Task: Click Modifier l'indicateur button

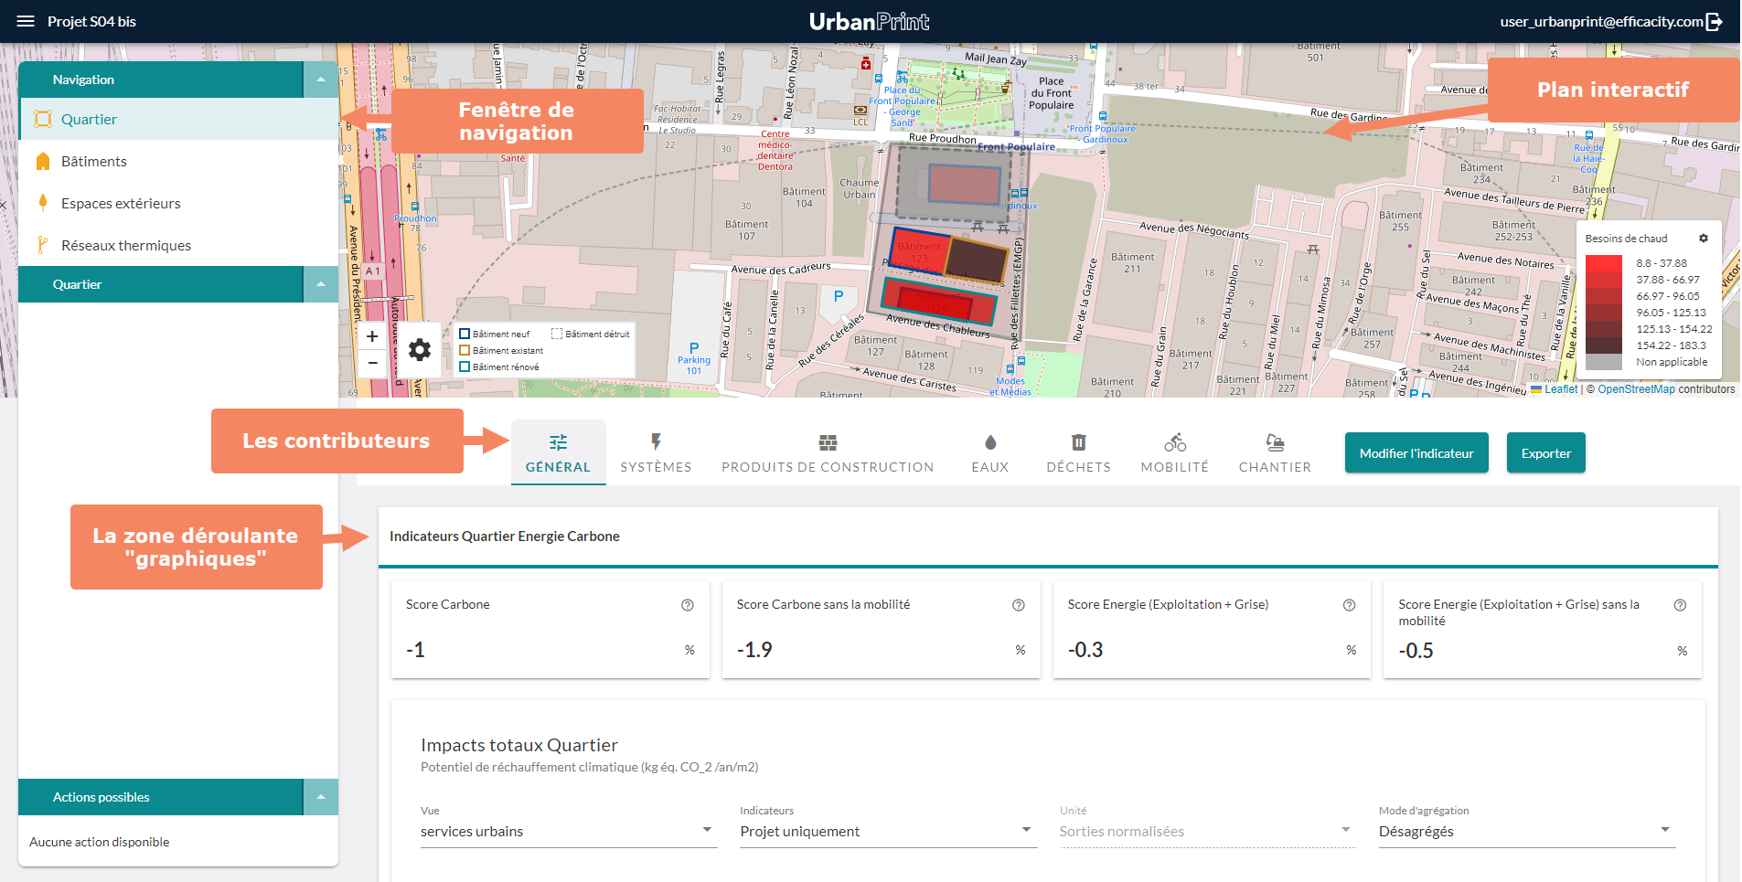Action: tap(1416, 452)
